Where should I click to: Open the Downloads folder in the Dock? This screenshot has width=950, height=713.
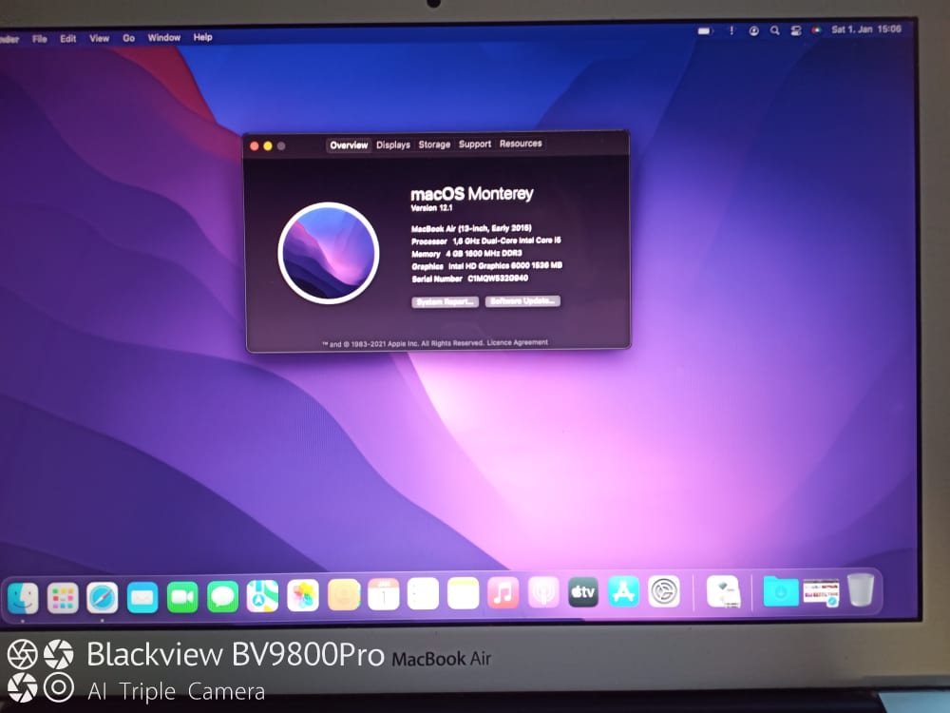[x=780, y=591]
